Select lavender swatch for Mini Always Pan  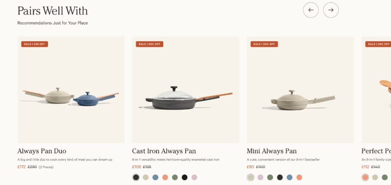click(x=260, y=177)
